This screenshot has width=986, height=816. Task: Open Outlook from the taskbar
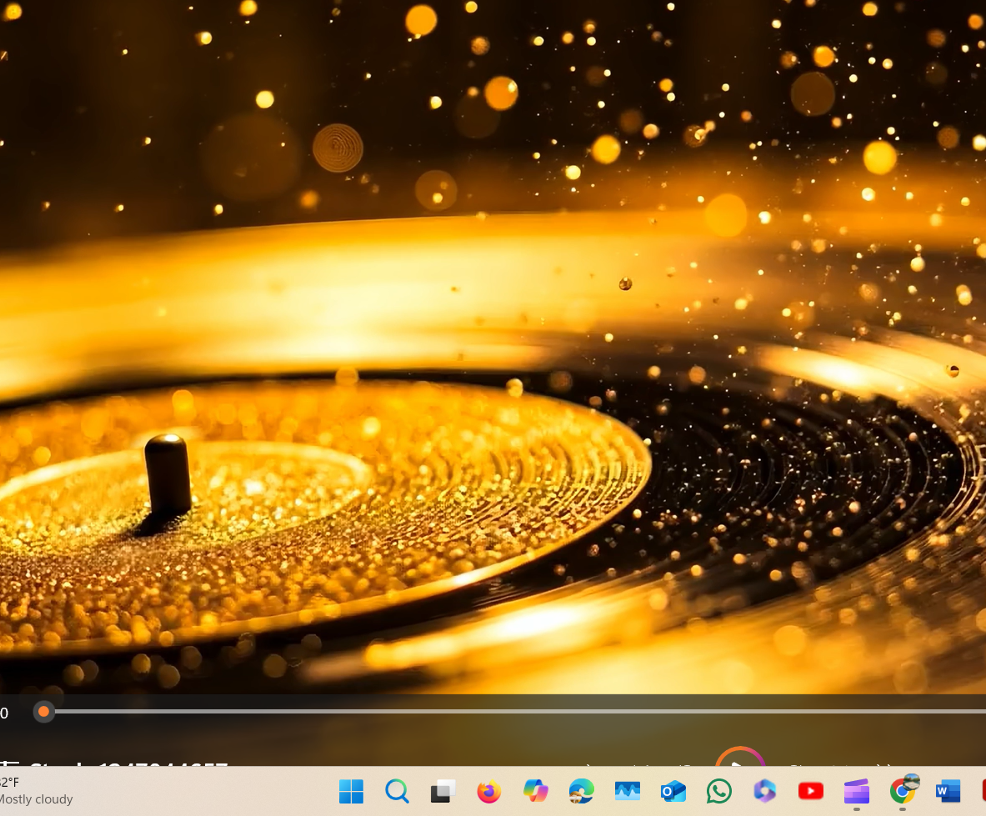pyautogui.click(x=673, y=791)
